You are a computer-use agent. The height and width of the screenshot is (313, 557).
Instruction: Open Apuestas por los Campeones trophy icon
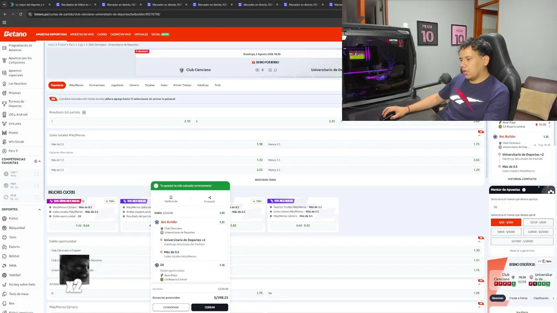[4, 60]
